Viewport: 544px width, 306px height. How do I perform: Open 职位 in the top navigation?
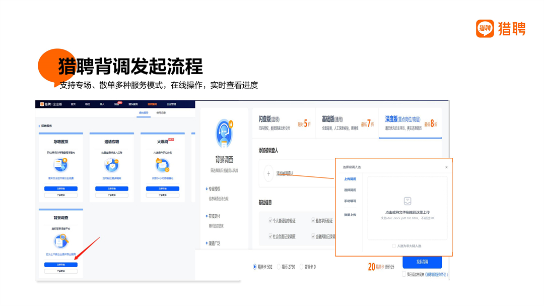click(x=88, y=104)
